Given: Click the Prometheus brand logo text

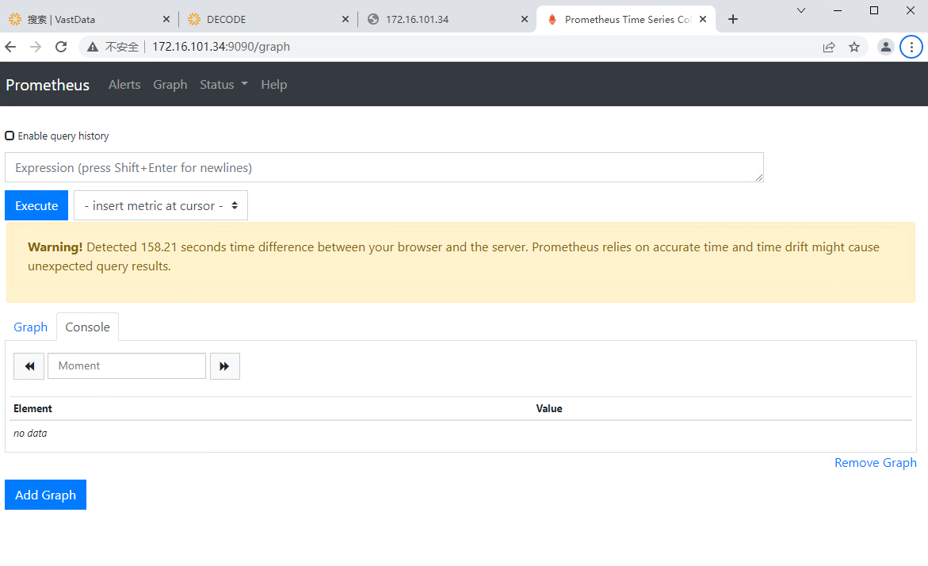Looking at the screenshot, I should (48, 85).
